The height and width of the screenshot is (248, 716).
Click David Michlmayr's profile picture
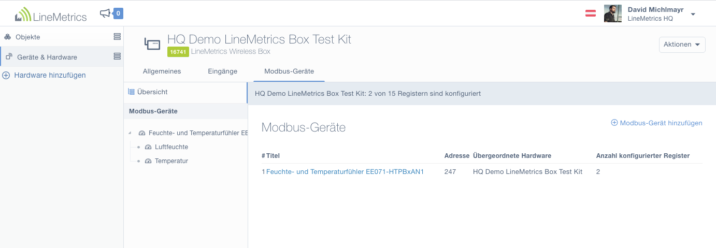[x=613, y=13]
